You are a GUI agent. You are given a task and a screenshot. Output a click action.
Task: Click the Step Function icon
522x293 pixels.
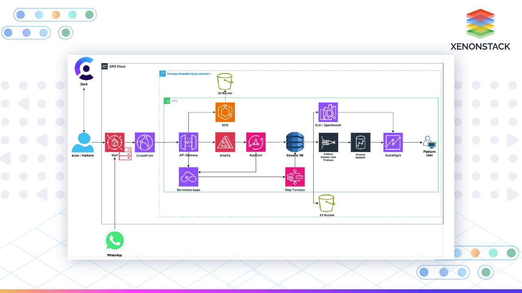click(294, 176)
